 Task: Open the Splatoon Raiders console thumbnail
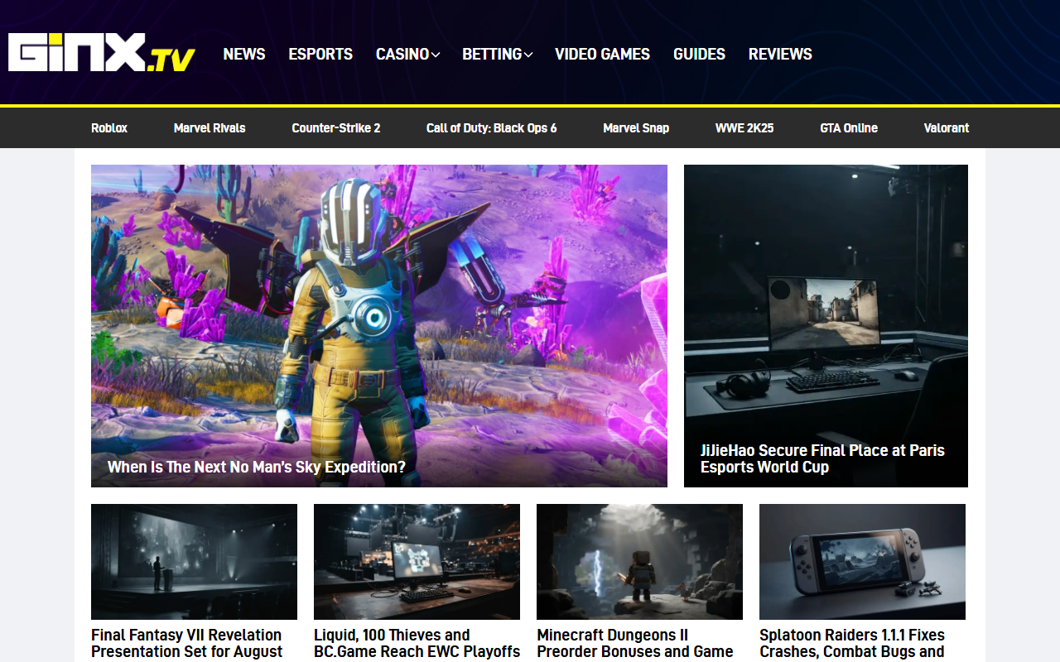tap(862, 562)
